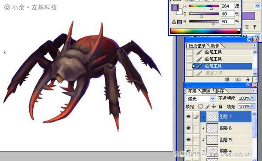Set history brush source for second 画笔工具 state
This screenshot has width=262, height=161.
pyautogui.click(x=189, y=59)
